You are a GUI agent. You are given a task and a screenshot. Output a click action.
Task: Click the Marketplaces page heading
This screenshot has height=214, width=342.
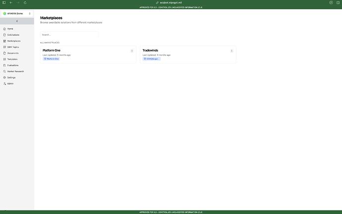tap(51, 18)
